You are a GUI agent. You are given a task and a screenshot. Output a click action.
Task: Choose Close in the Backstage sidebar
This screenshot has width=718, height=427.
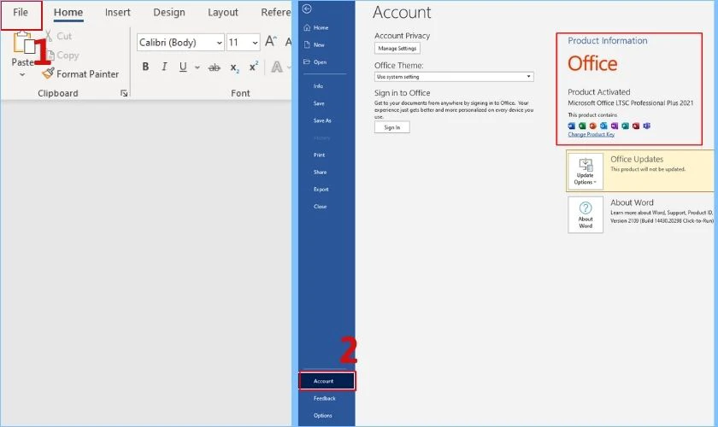pyautogui.click(x=320, y=207)
